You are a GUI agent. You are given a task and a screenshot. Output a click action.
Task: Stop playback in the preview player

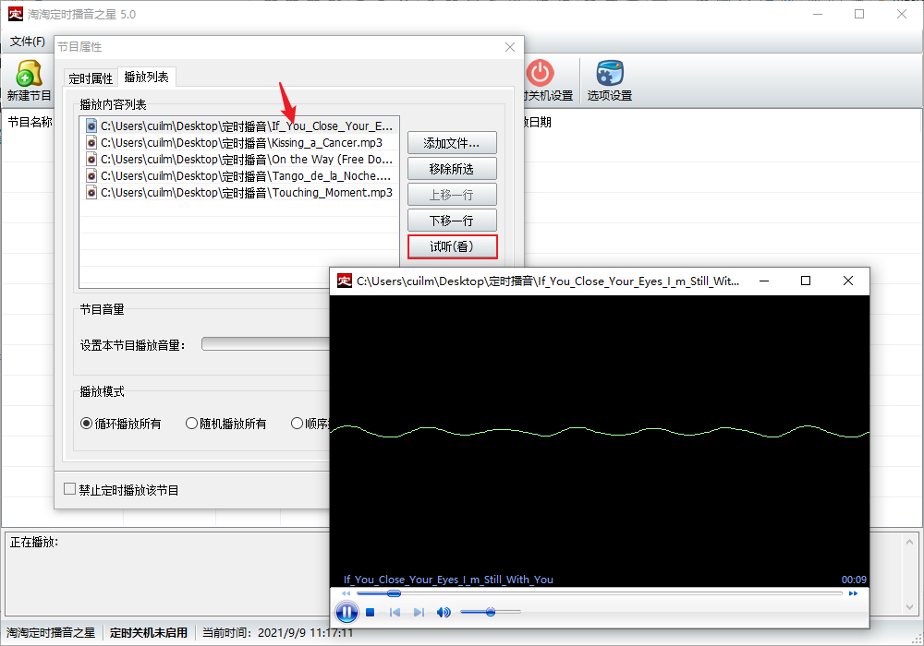371,613
